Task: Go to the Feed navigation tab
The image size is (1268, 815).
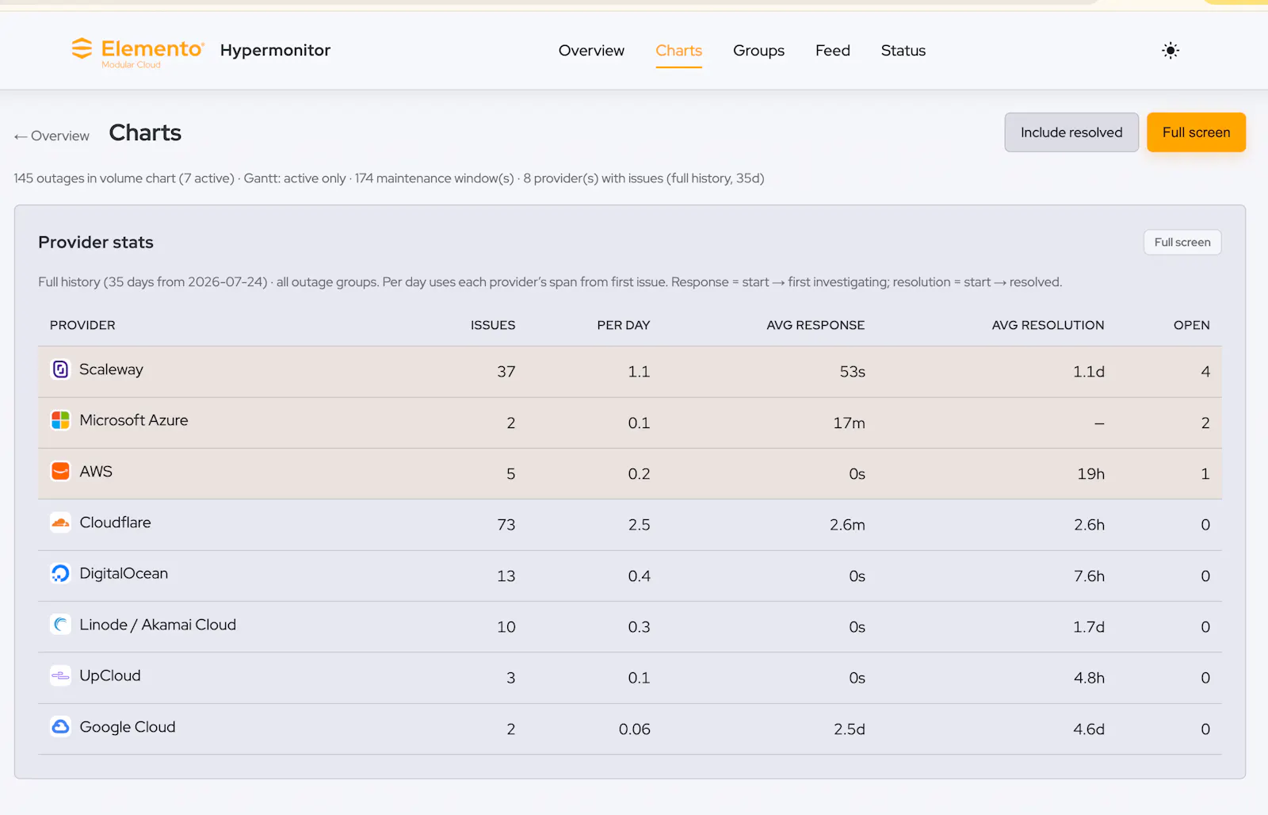Action: click(833, 51)
